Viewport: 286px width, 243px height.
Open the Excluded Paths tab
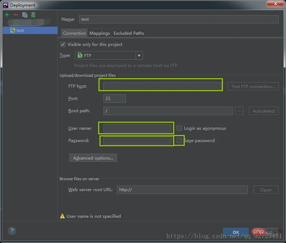click(x=129, y=33)
